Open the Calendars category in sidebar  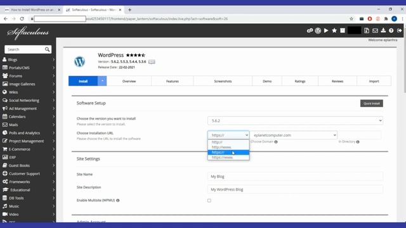click(x=28, y=117)
